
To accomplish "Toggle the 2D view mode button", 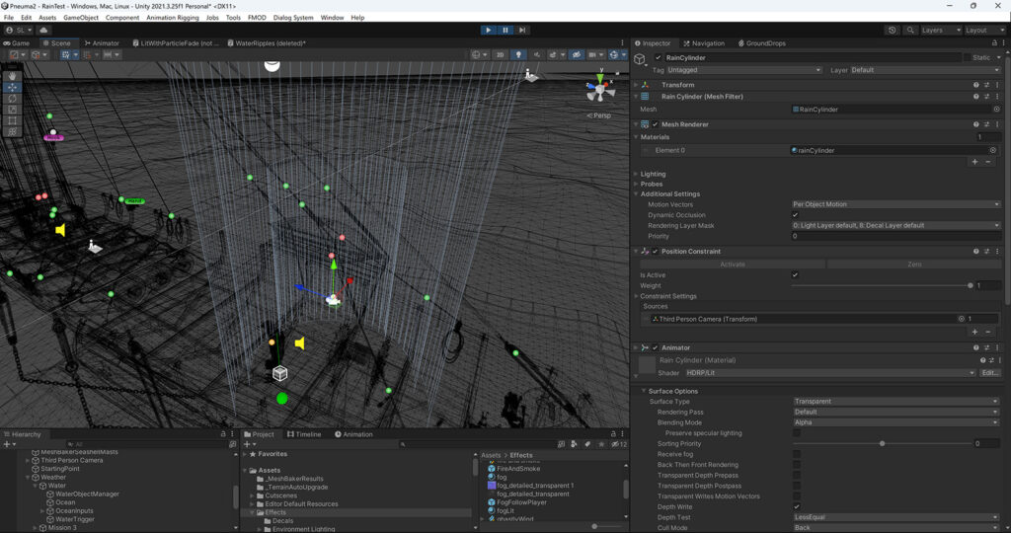I will [x=501, y=55].
